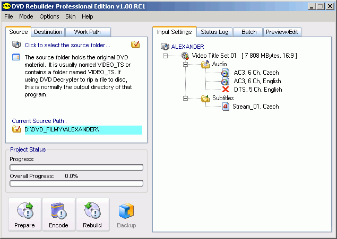Click the Subtitles folder icon
This screenshot has height=239, width=337.
tap(205, 98)
